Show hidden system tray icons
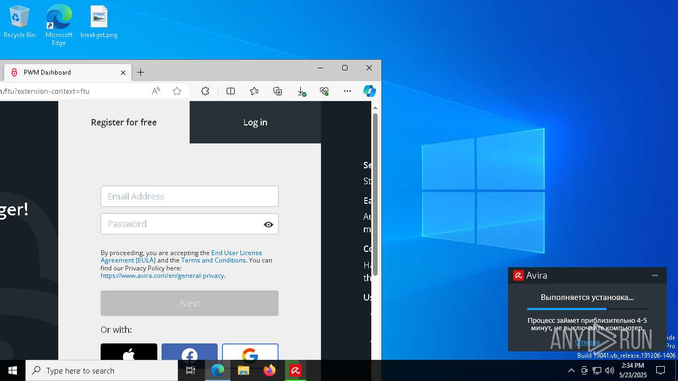Viewport: 678px width, 381px height. [x=571, y=370]
